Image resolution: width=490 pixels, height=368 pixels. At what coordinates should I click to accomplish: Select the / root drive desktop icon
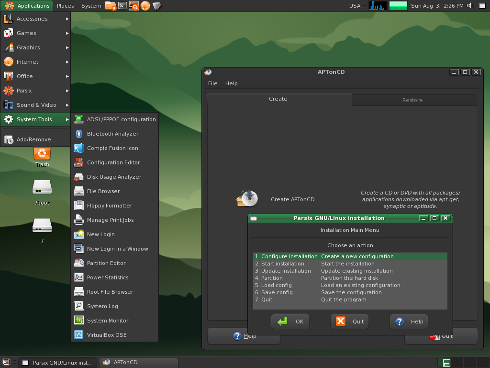point(42,231)
